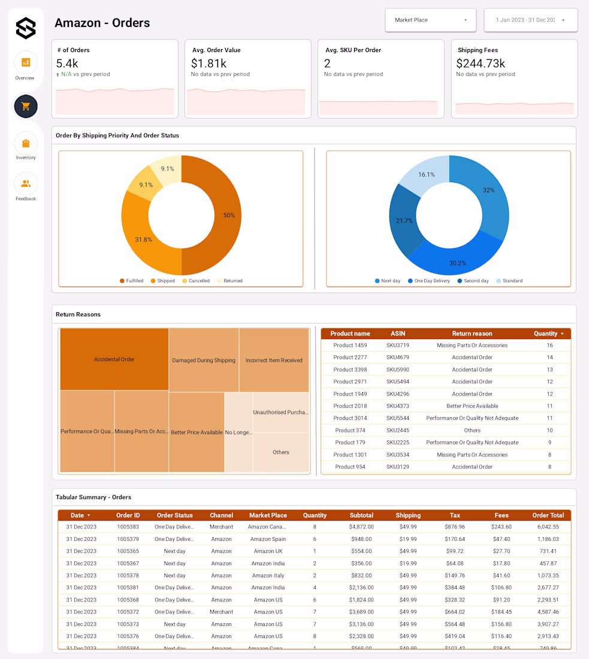Open the date range dropdown

(x=530, y=20)
